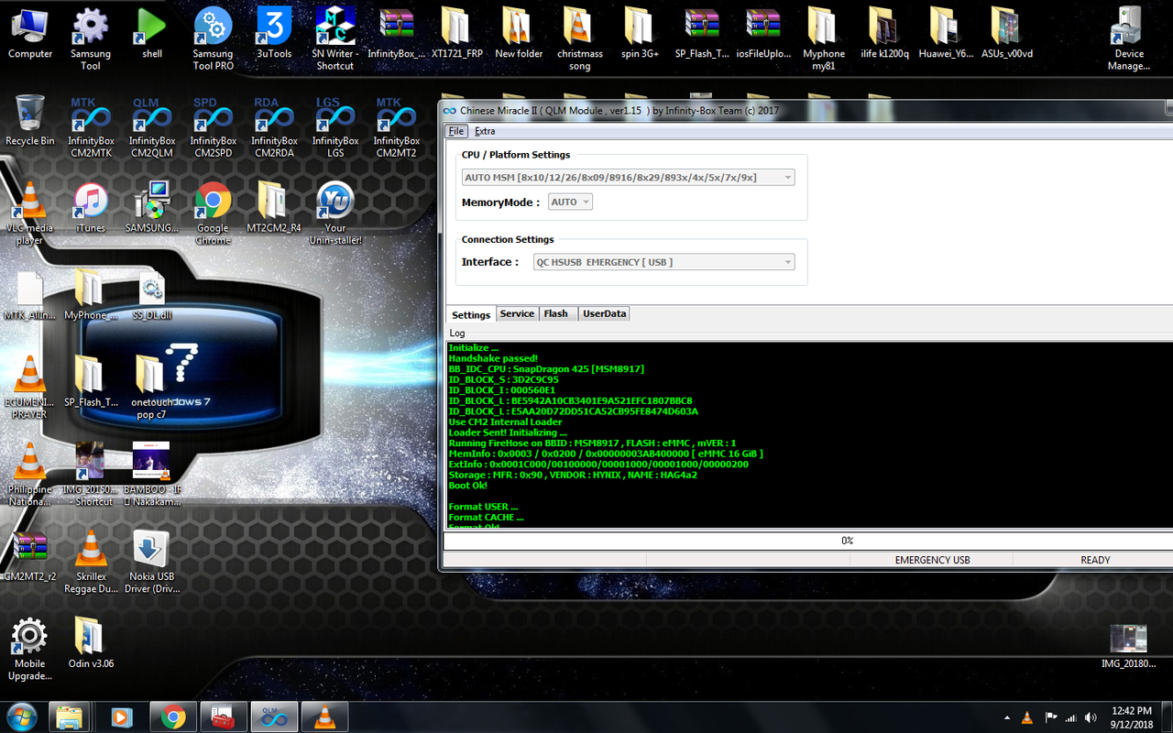The width and height of the screenshot is (1173, 733).
Task: Click the 'Handshake passed!' log line
Action: (493, 358)
